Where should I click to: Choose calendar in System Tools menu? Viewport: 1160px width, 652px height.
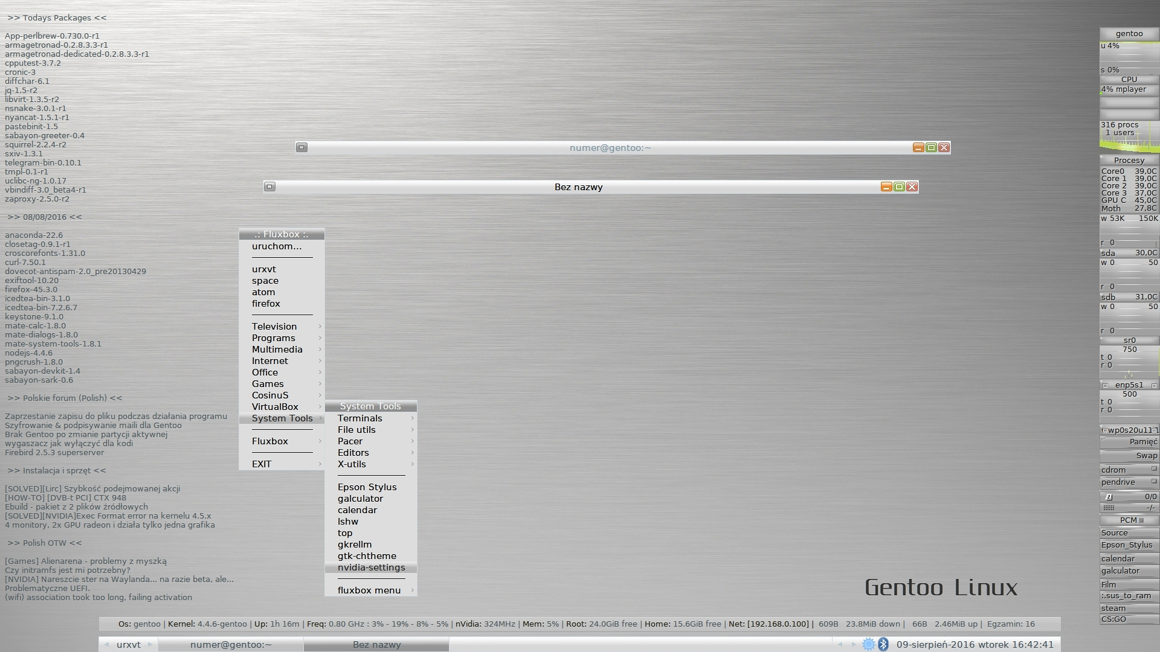[x=371, y=510]
